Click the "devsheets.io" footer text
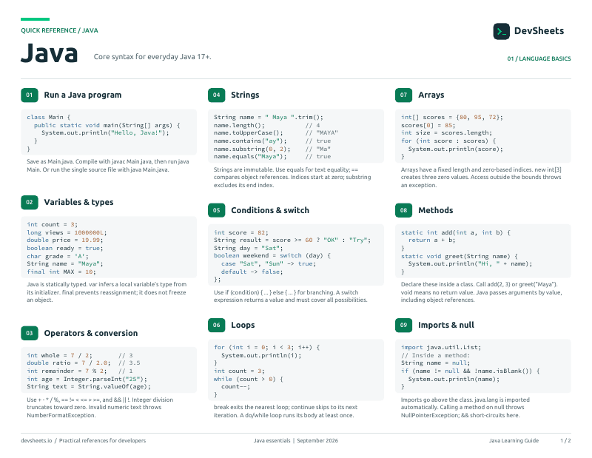This screenshot has width=592, height=458. pos(36,441)
